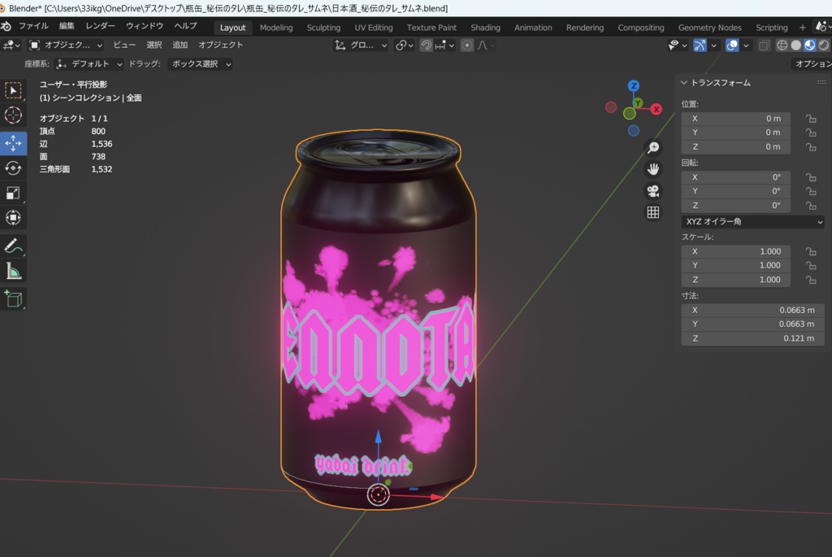Open XYZ オイラー角 rotation mode dropdown
The width and height of the screenshot is (832, 557).
[753, 221]
